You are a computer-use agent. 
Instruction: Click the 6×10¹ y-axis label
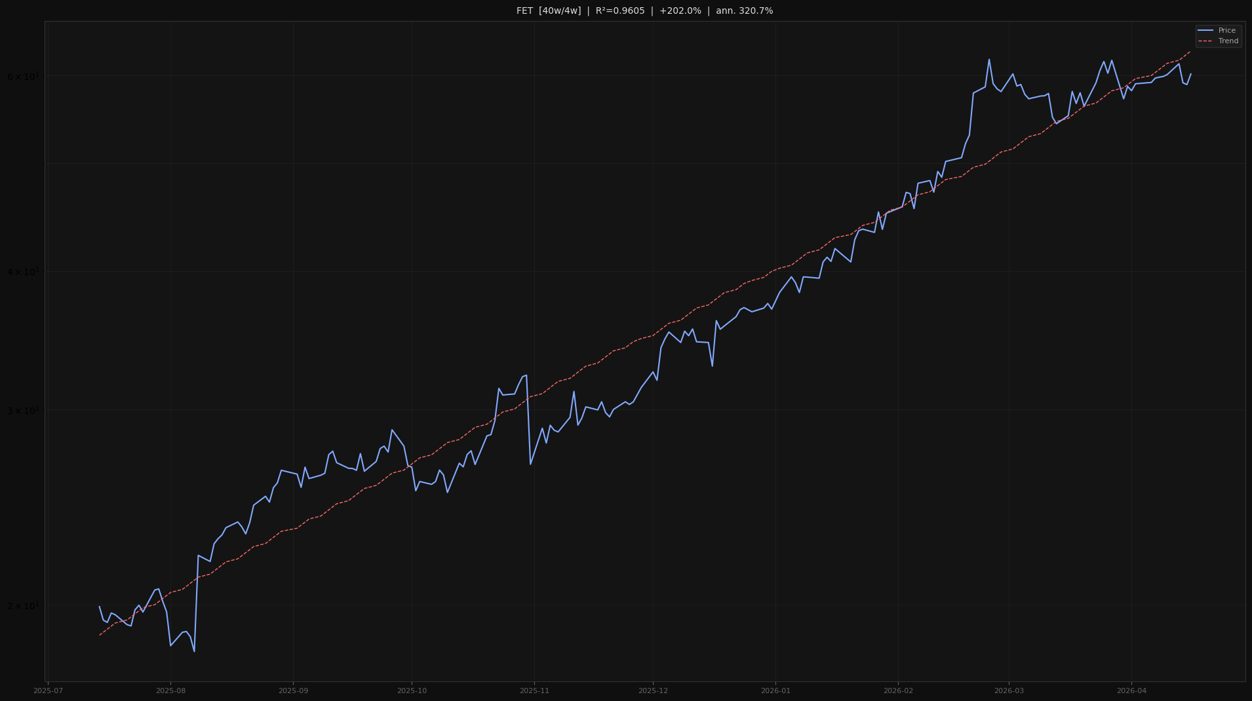pos(24,77)
